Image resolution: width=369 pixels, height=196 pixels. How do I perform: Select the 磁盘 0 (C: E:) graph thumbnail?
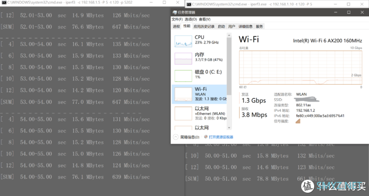183,75
